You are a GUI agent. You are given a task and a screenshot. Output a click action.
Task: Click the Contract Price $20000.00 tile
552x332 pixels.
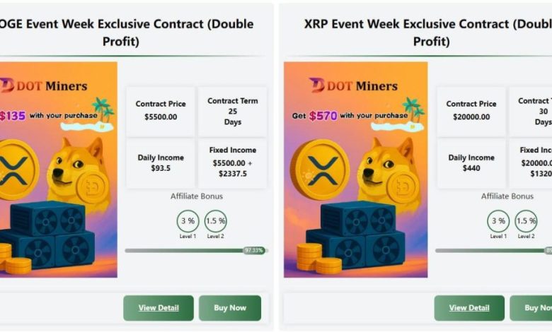tap(471, 112)
